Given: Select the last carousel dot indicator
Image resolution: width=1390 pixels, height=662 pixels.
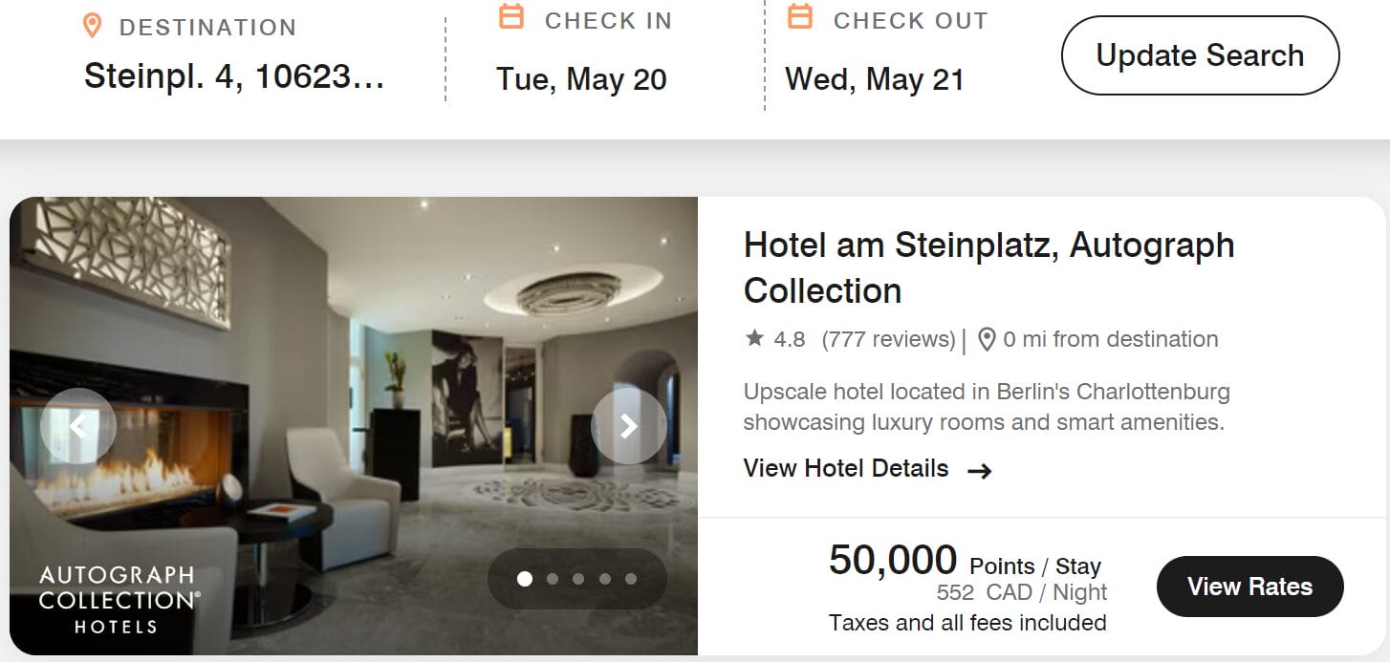Looking at the screenshot, I should 631,578.
